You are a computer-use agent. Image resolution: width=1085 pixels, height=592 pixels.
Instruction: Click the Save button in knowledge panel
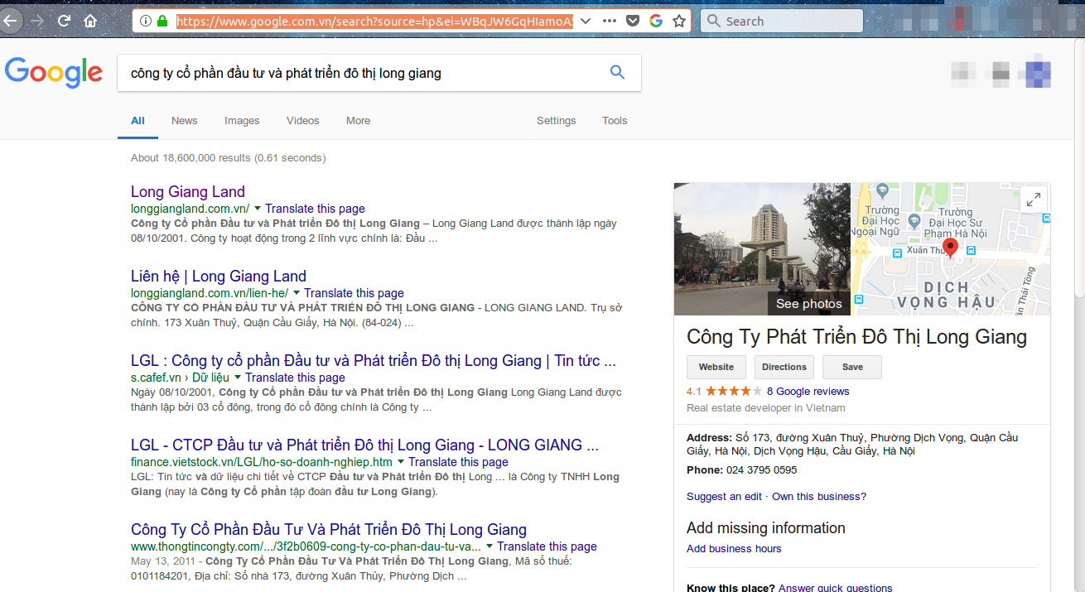click(852, 367)
